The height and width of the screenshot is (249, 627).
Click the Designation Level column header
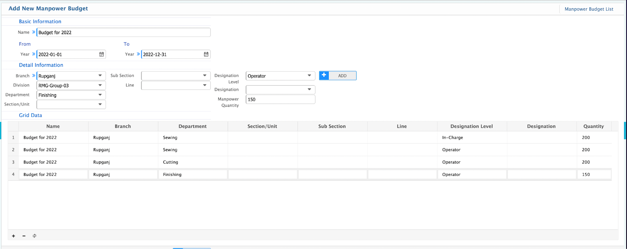472,126
